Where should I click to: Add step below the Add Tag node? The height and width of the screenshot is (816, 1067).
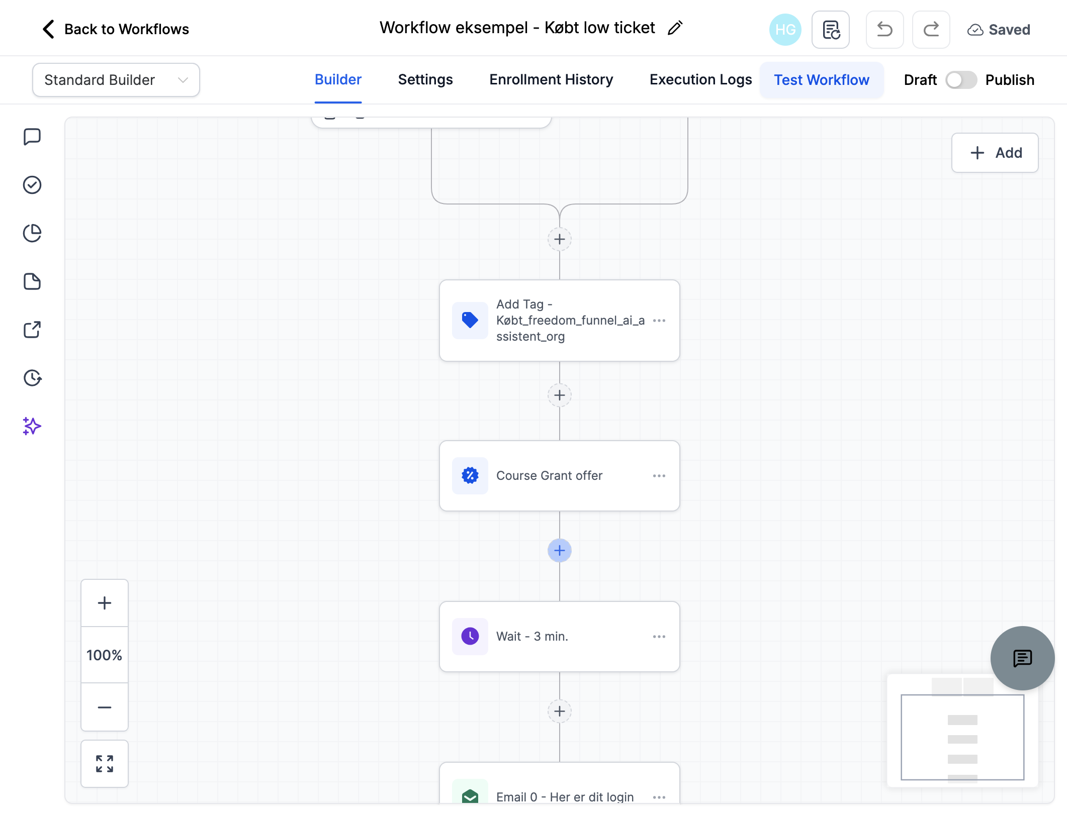(x=560, y=395)
